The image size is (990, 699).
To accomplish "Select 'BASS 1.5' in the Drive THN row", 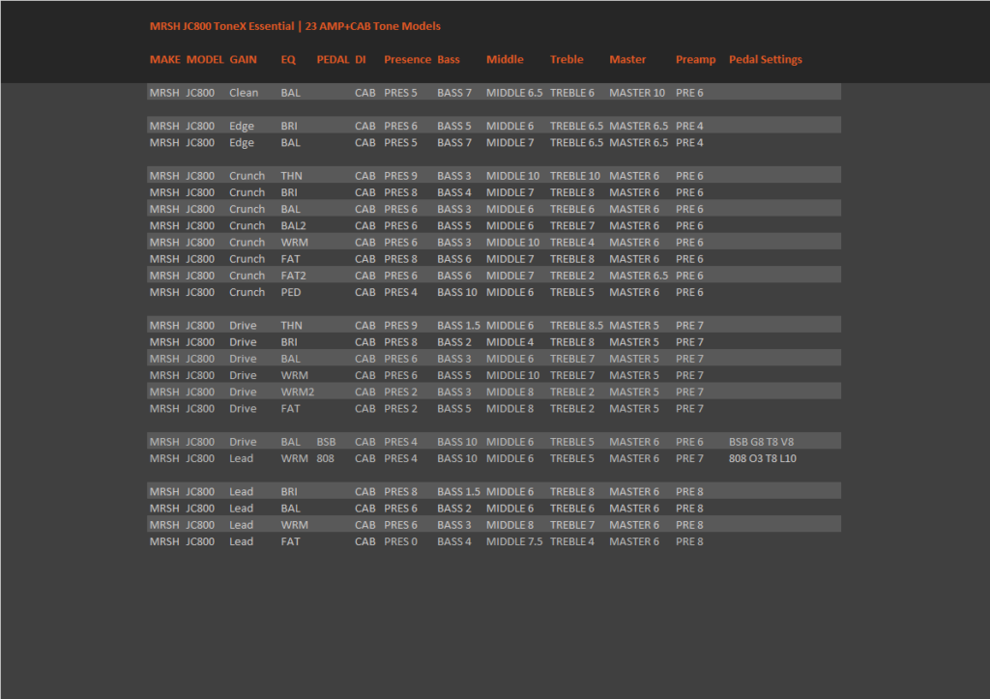I will tap(458, 325).
